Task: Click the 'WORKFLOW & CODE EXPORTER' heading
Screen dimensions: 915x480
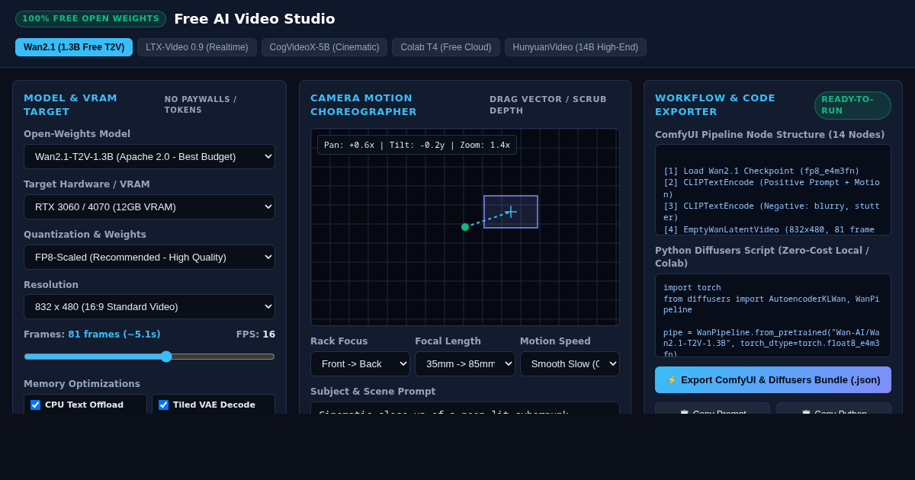Action: click(715, 105)
